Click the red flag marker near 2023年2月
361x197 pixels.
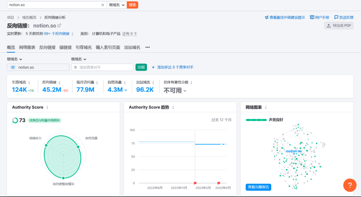195,183
